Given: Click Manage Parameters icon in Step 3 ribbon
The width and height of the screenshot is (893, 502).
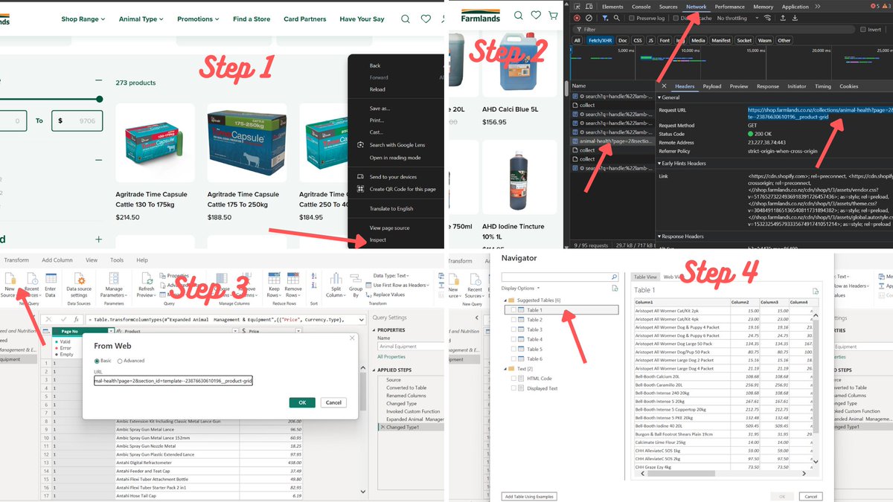Looking at the screenshot, I should tap(114, 278).
